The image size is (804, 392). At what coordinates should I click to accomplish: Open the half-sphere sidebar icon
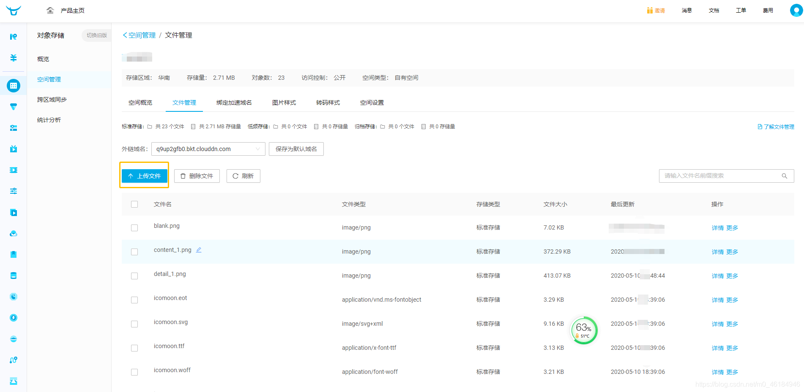[14, 339]
